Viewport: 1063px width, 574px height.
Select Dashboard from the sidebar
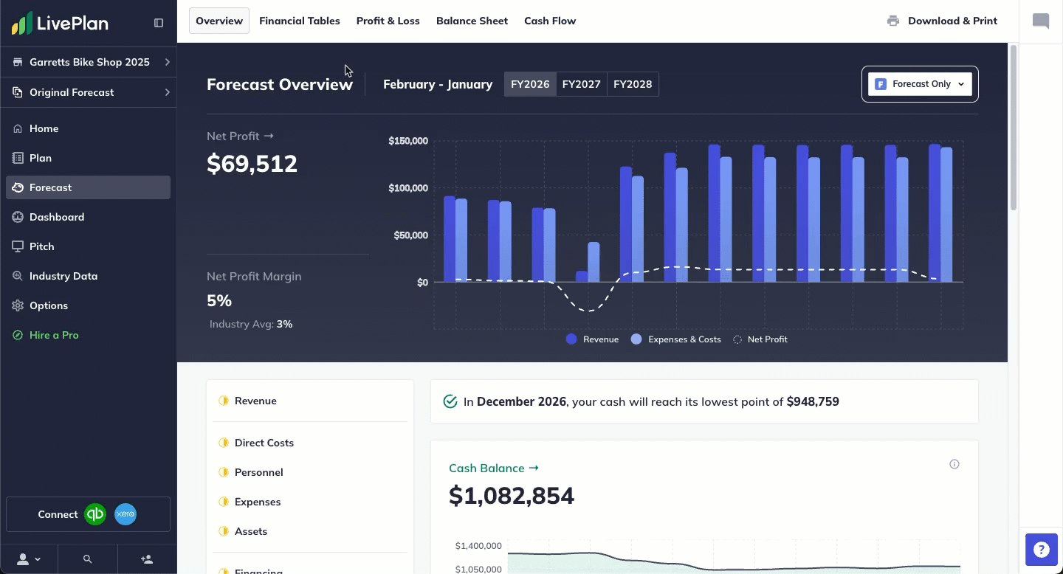click(x=58, y=216)
